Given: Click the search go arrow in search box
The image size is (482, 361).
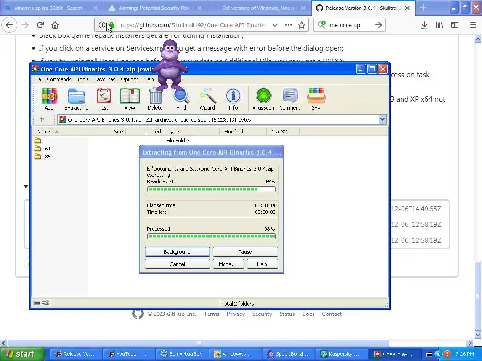Looking at the screenshot, I should coord(378,25).
